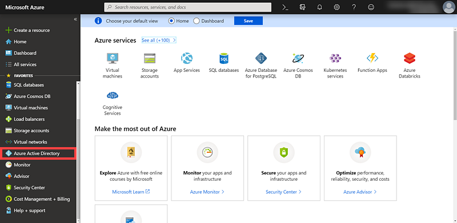This screenshot has width=457, height=223.
Task: Open the account avatar menu
Action: click(448, 7)
